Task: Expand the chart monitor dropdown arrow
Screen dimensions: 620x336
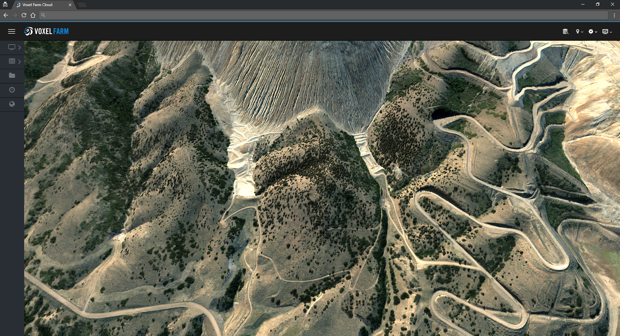Action: pos(611,32)
